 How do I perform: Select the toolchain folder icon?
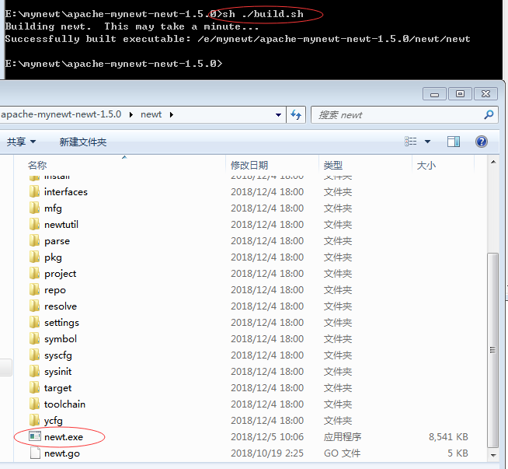(x=34, y=404)
